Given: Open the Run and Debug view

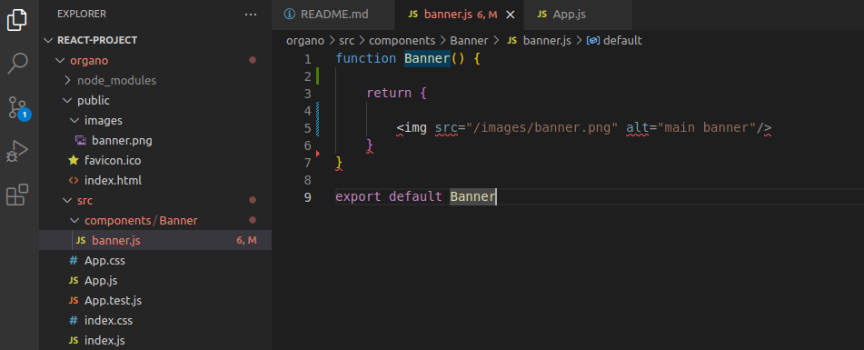Looking at the screenshot, I should pos(17,151).
